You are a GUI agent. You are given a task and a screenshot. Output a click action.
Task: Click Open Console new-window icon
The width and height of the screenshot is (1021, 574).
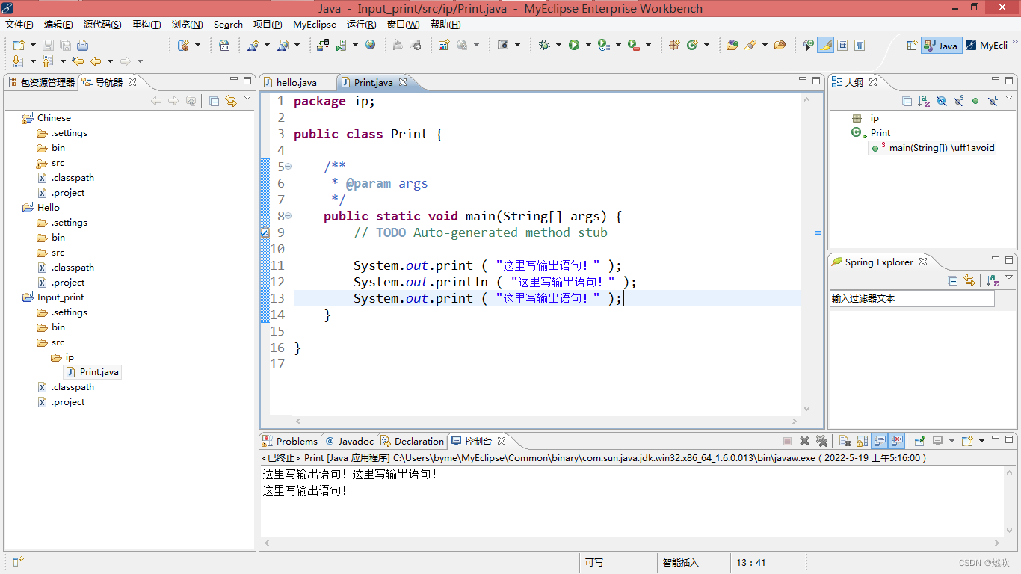click(966, 441)
